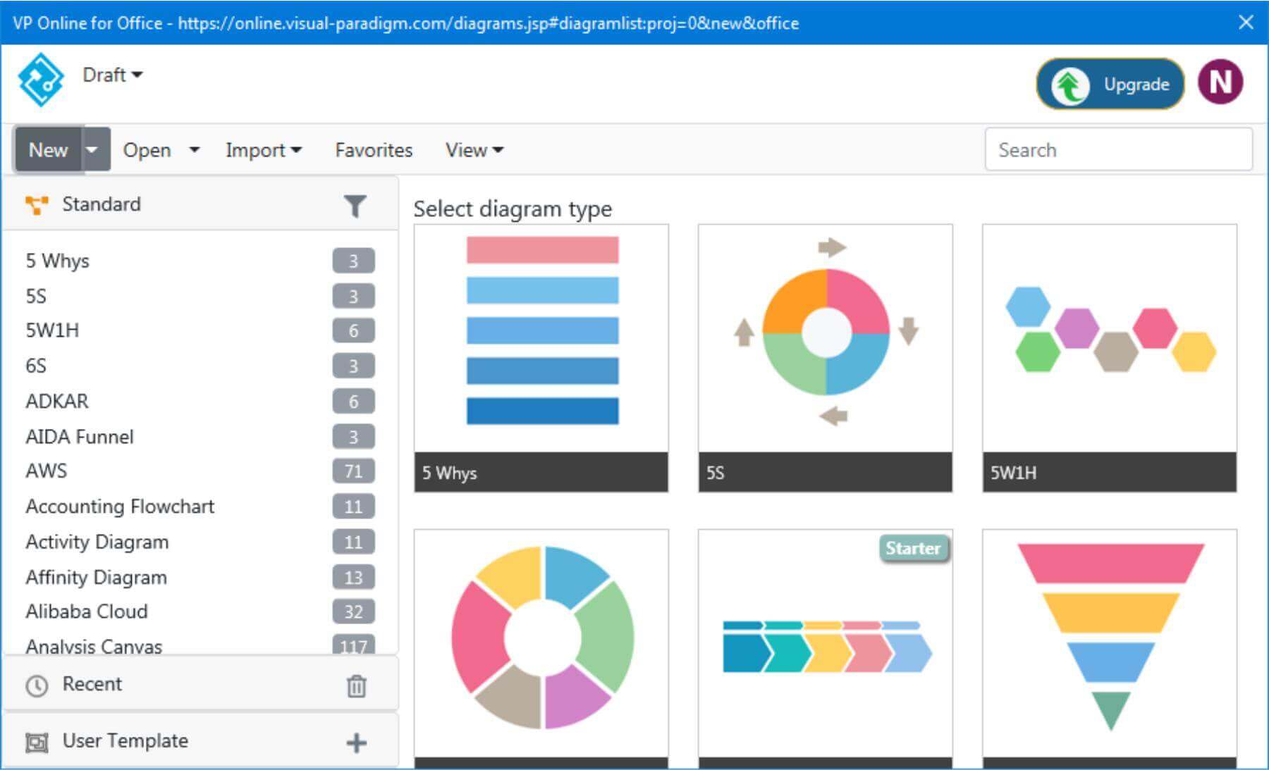Open the Favorites tab
The image size is (1269, 770).
(x=374, y=150)
